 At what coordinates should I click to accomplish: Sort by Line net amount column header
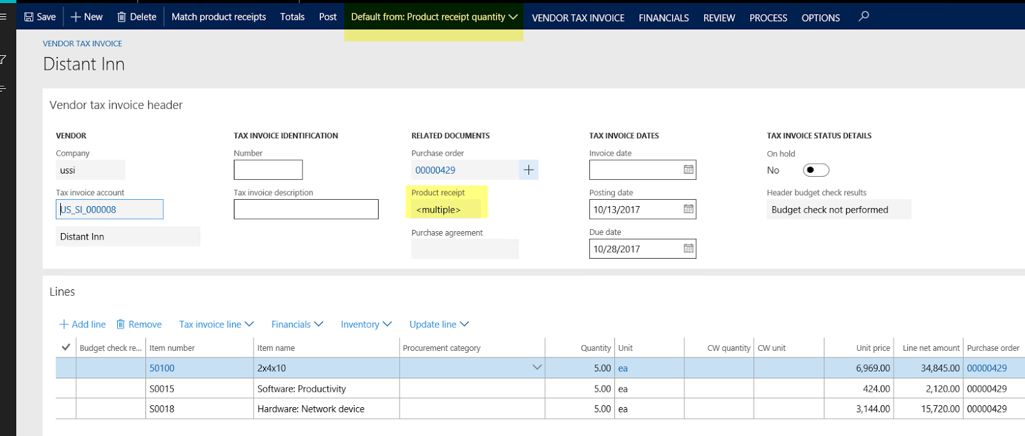click(928, 348)
